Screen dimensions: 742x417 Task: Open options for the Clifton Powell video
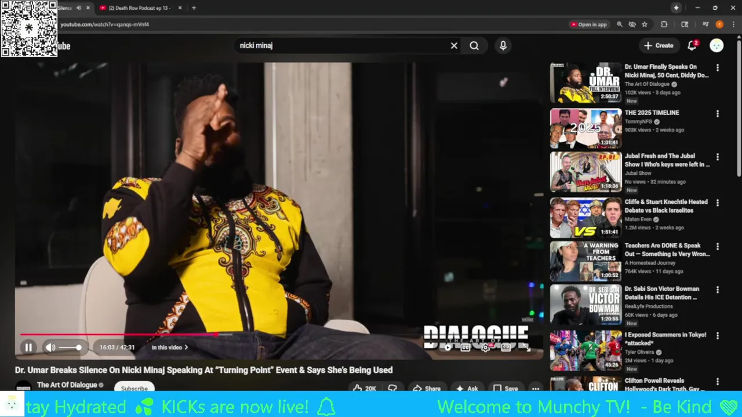point(718,382)
